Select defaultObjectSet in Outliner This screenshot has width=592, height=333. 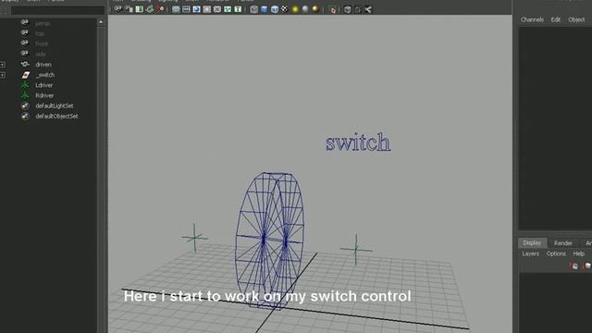click(56, 117)
